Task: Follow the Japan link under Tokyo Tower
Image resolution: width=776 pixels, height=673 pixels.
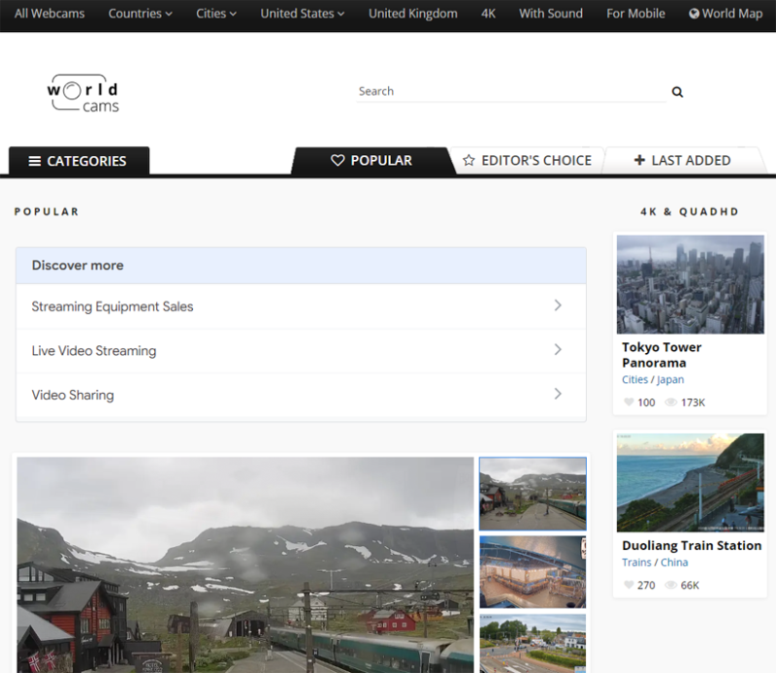Action: pos(670,379)
